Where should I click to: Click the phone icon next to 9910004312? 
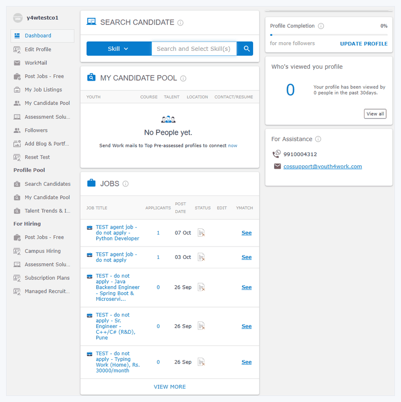(x=277, y=154)
